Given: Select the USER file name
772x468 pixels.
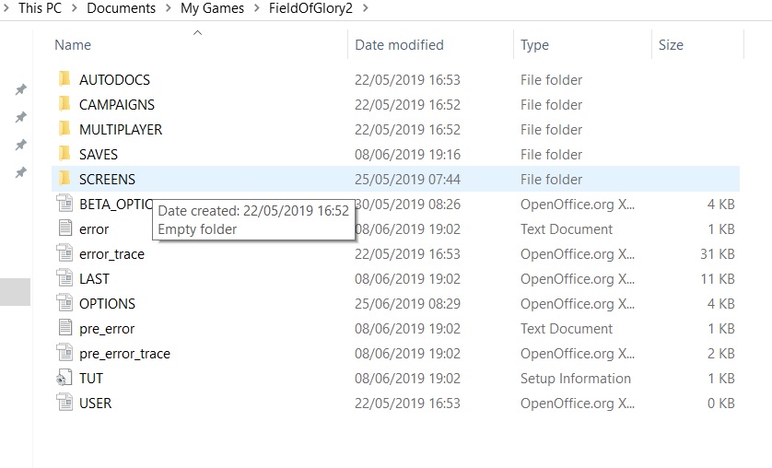Looking at the screenshot, I should point(96,403).
